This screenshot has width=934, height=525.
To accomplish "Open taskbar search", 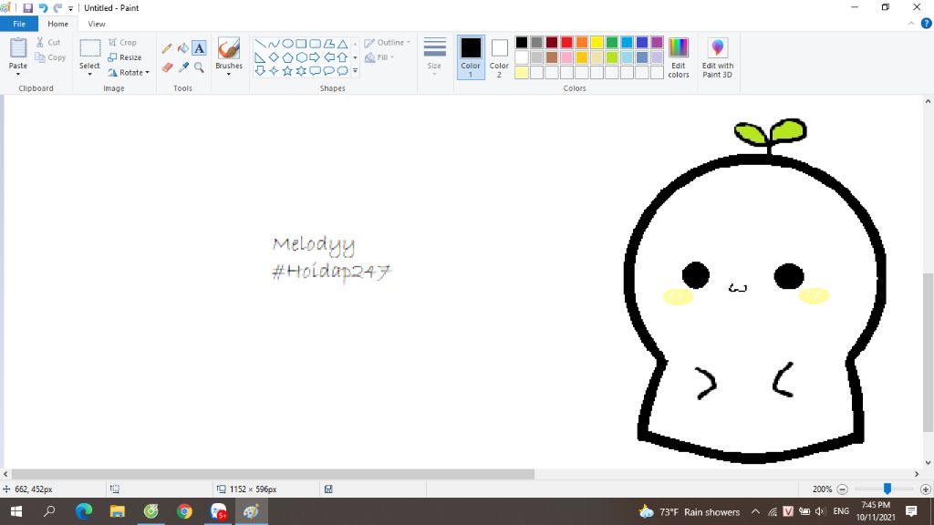I will pos(49,511).
